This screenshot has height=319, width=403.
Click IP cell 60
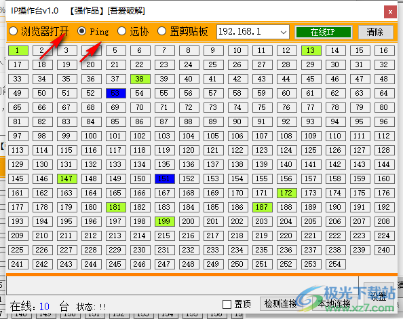[x=287, y=93]
